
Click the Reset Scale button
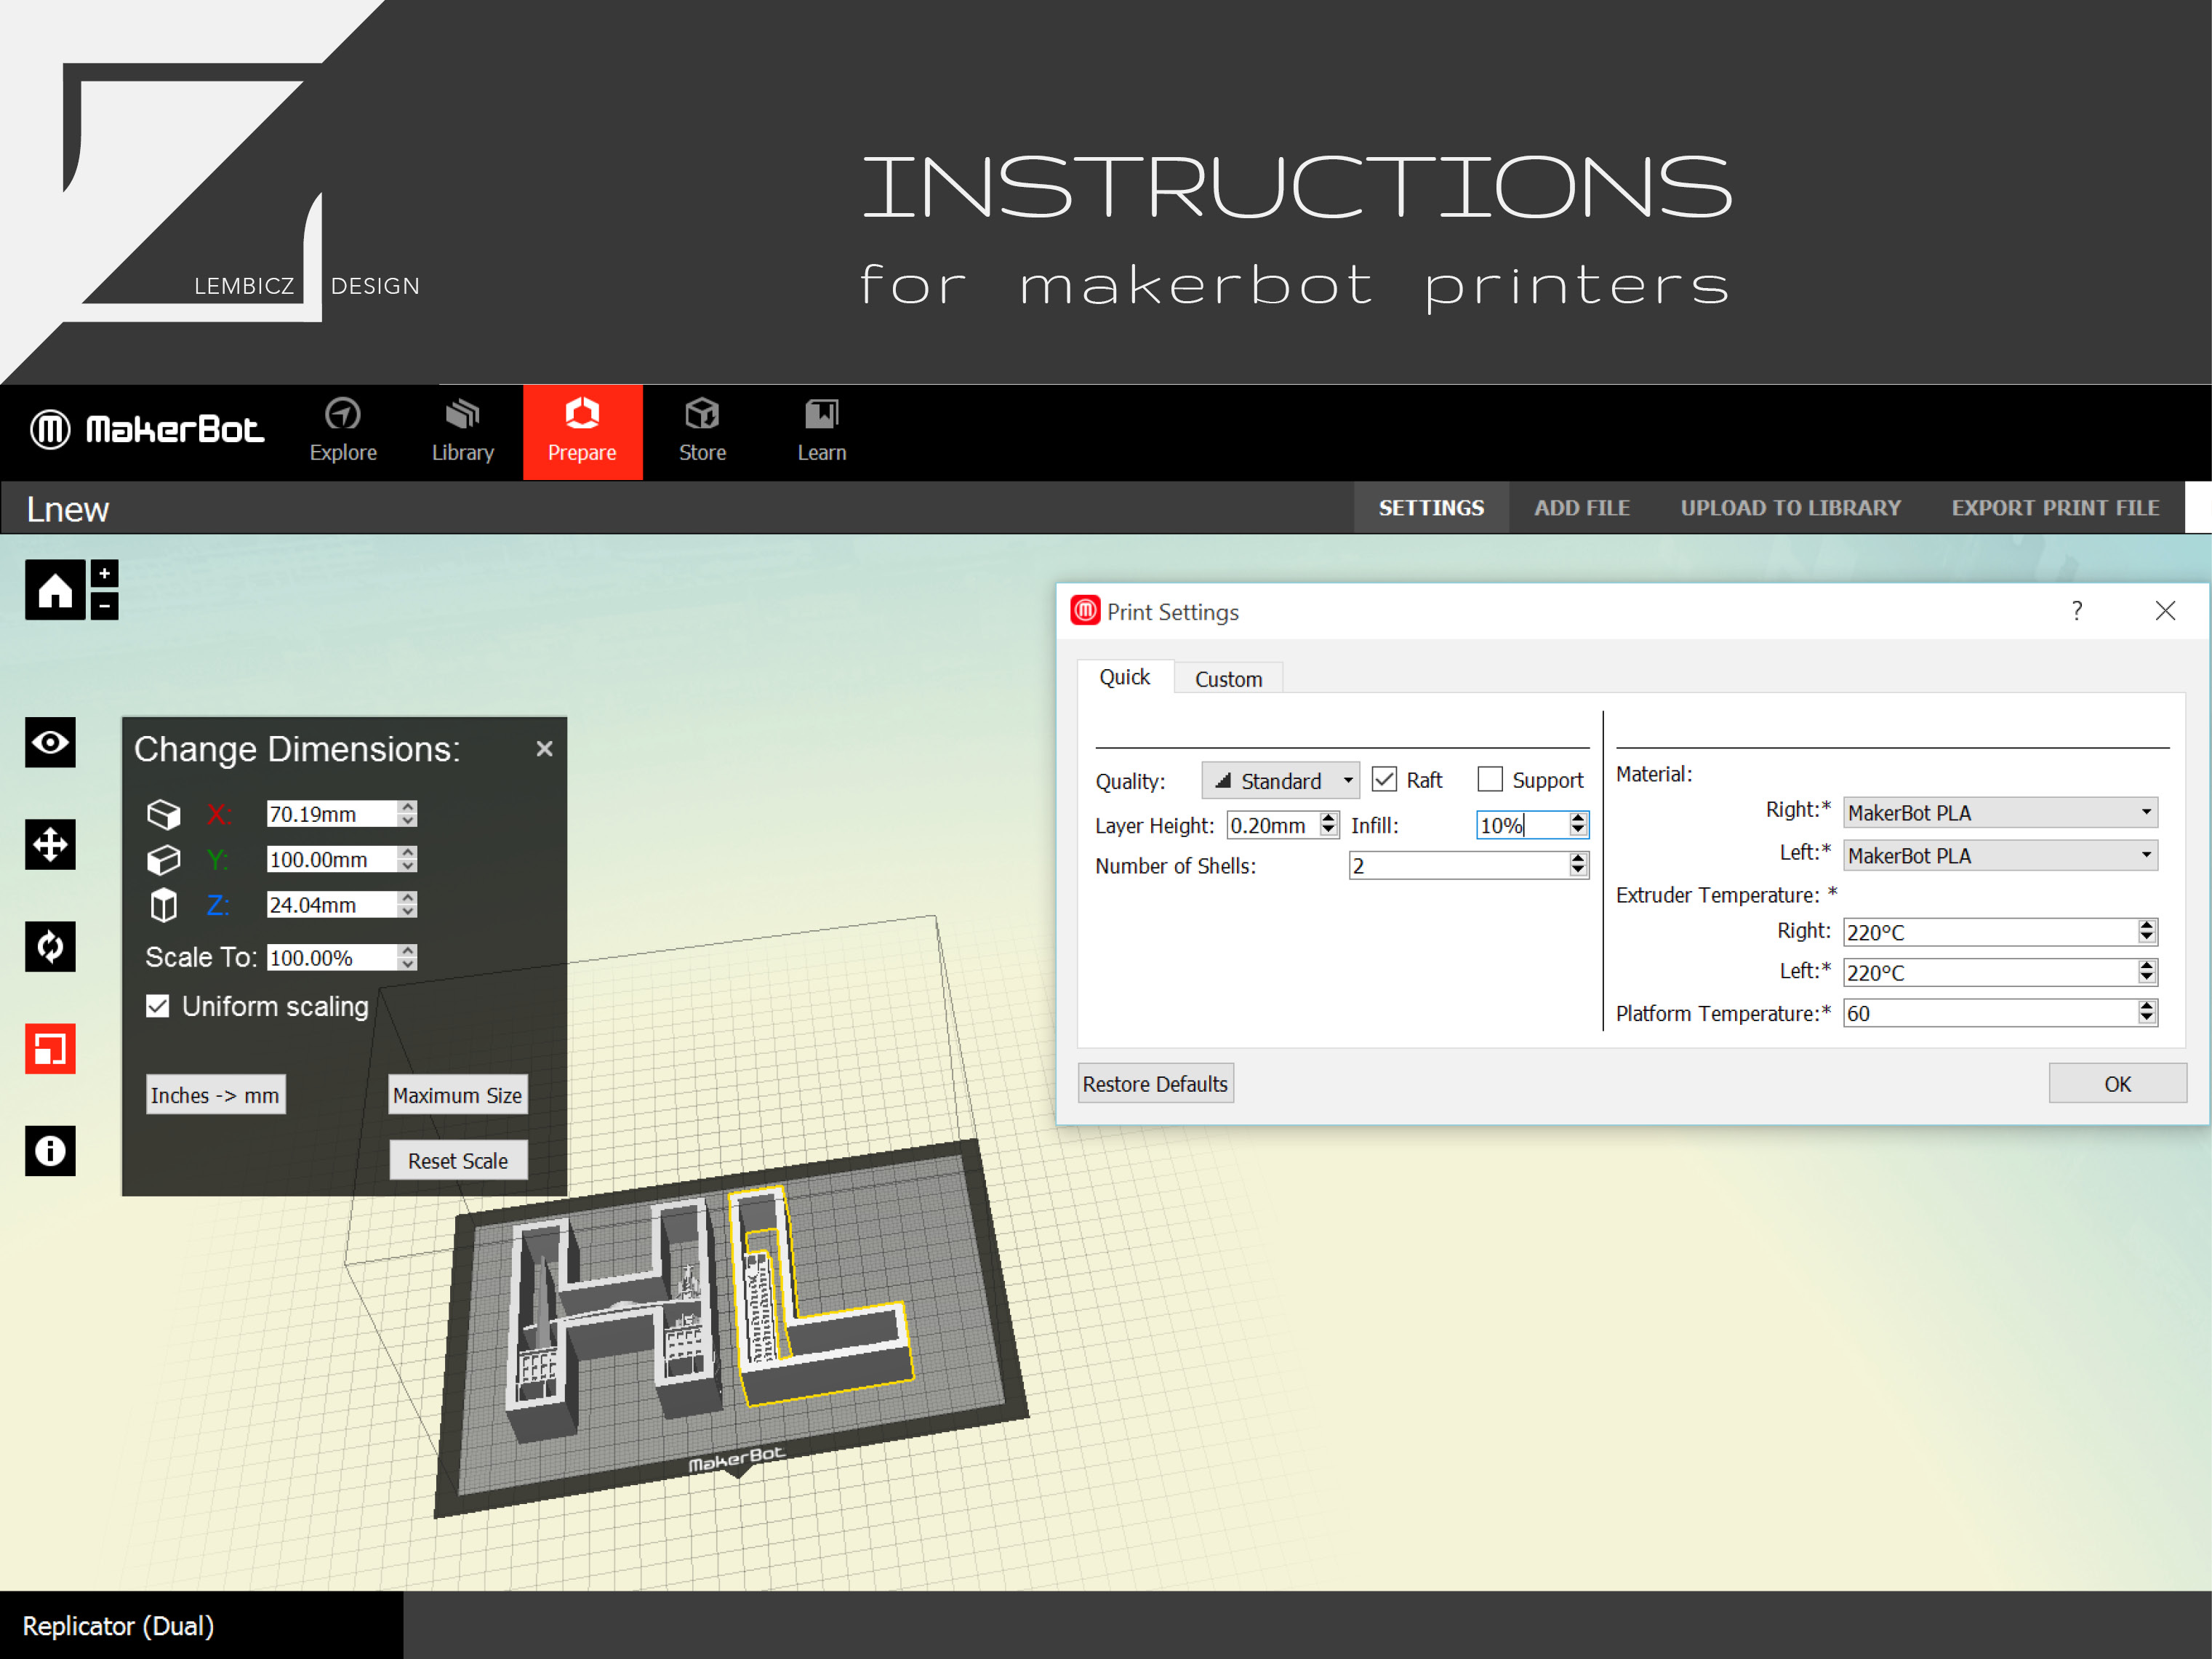click(x=458, y=1161)
